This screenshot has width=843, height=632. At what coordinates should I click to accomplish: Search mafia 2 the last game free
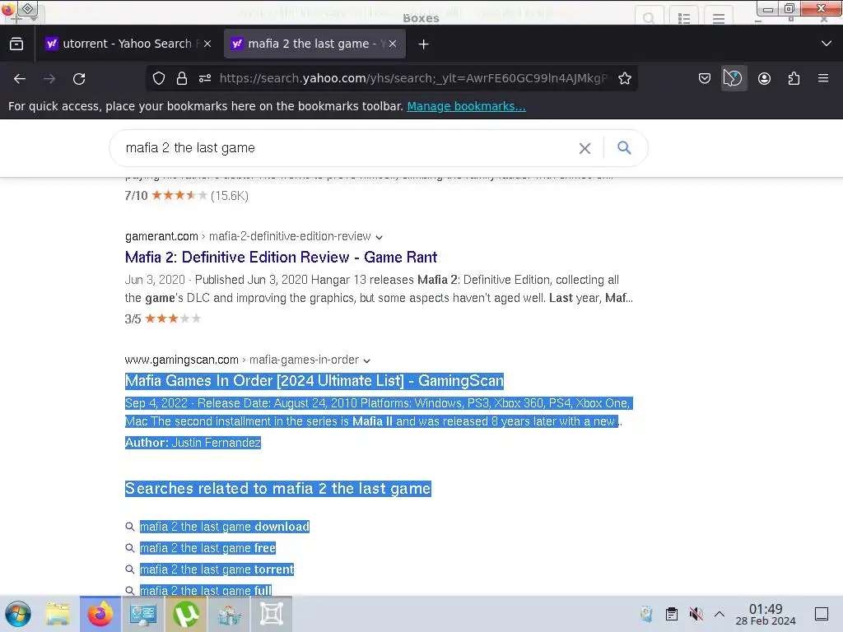[x=207, y=548]
